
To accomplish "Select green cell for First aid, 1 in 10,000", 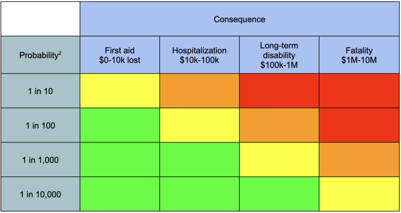I will click(x=120, y=194).
